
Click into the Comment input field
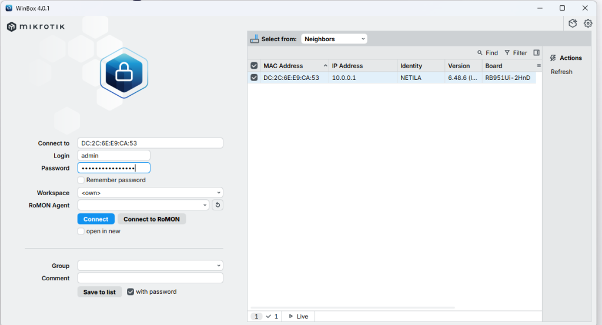click(150, 278)
